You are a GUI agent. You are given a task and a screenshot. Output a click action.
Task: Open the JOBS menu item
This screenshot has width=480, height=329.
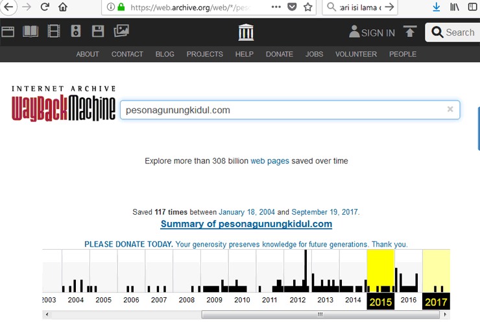[x=314, y=55]
